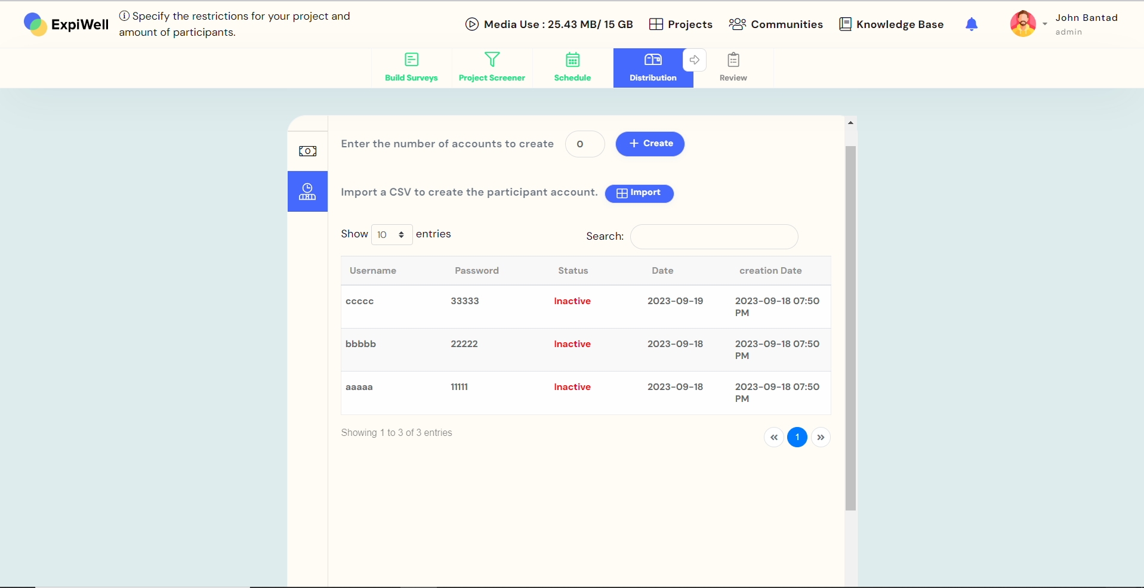Click the Create button

coord(650,144)
